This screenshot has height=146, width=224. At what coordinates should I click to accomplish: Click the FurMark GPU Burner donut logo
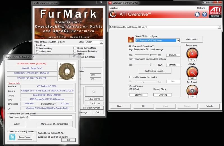pyautogui.click(x=67, y=71)
